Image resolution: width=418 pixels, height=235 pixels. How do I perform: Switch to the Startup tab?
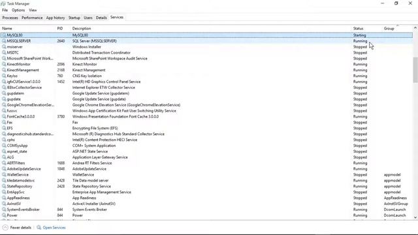click(x=74, y=18)
